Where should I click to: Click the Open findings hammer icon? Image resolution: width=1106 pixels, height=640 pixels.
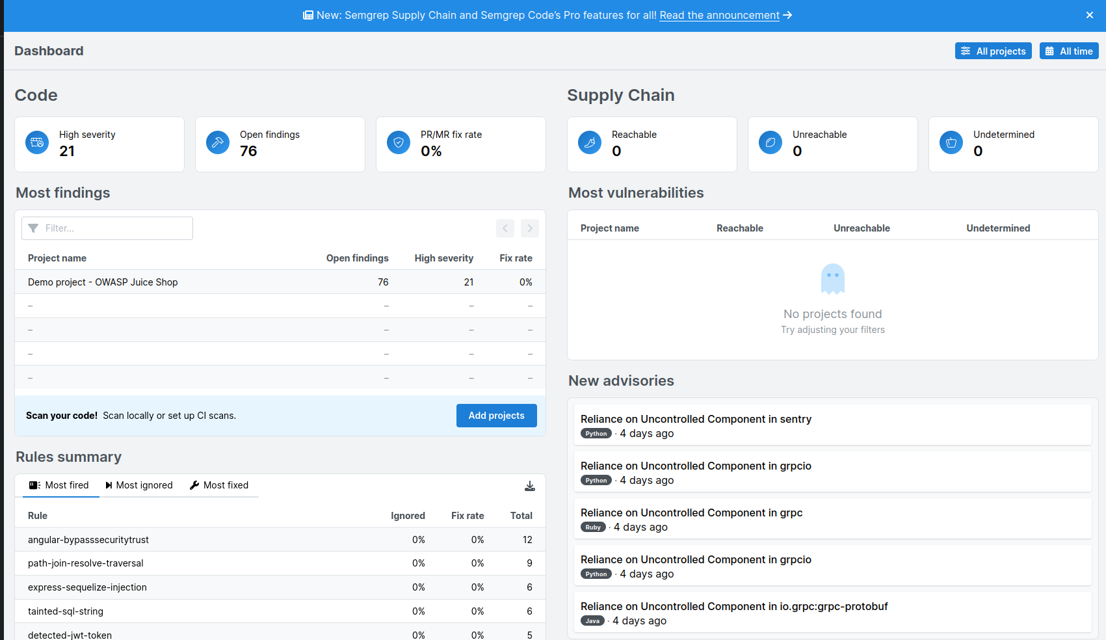pos(218,142)
